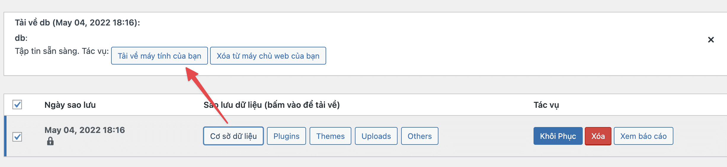Click 'Tải về máy tính của bạn' button
727x167 pixels.
click(x=159, y=56)
